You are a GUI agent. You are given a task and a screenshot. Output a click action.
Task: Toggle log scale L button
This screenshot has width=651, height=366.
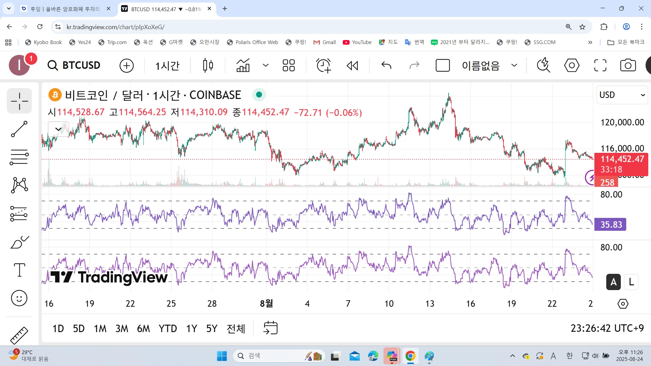(x=631, y=282)
